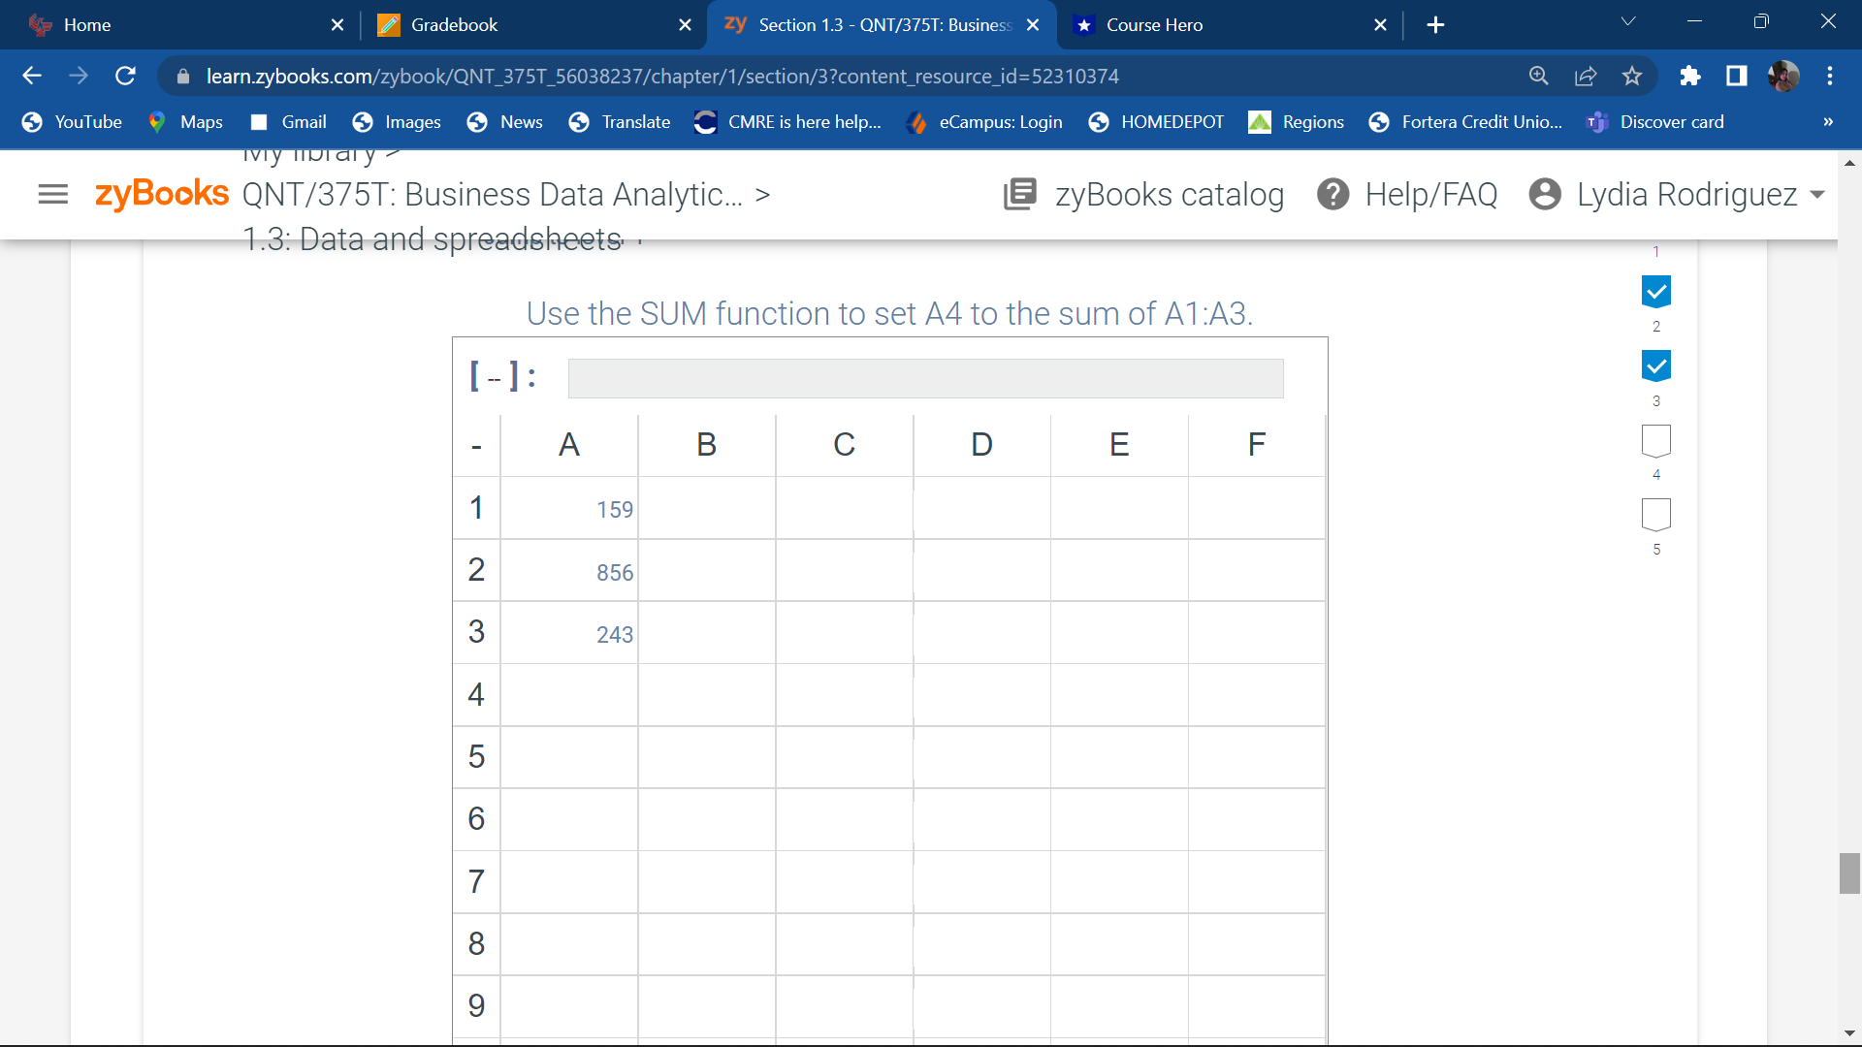1862x1047 pixels.
Task: Open the Gmail bookmark
Action: tap(288, 122)
